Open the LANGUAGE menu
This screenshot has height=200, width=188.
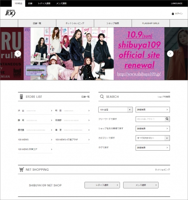tap(176, 4)
